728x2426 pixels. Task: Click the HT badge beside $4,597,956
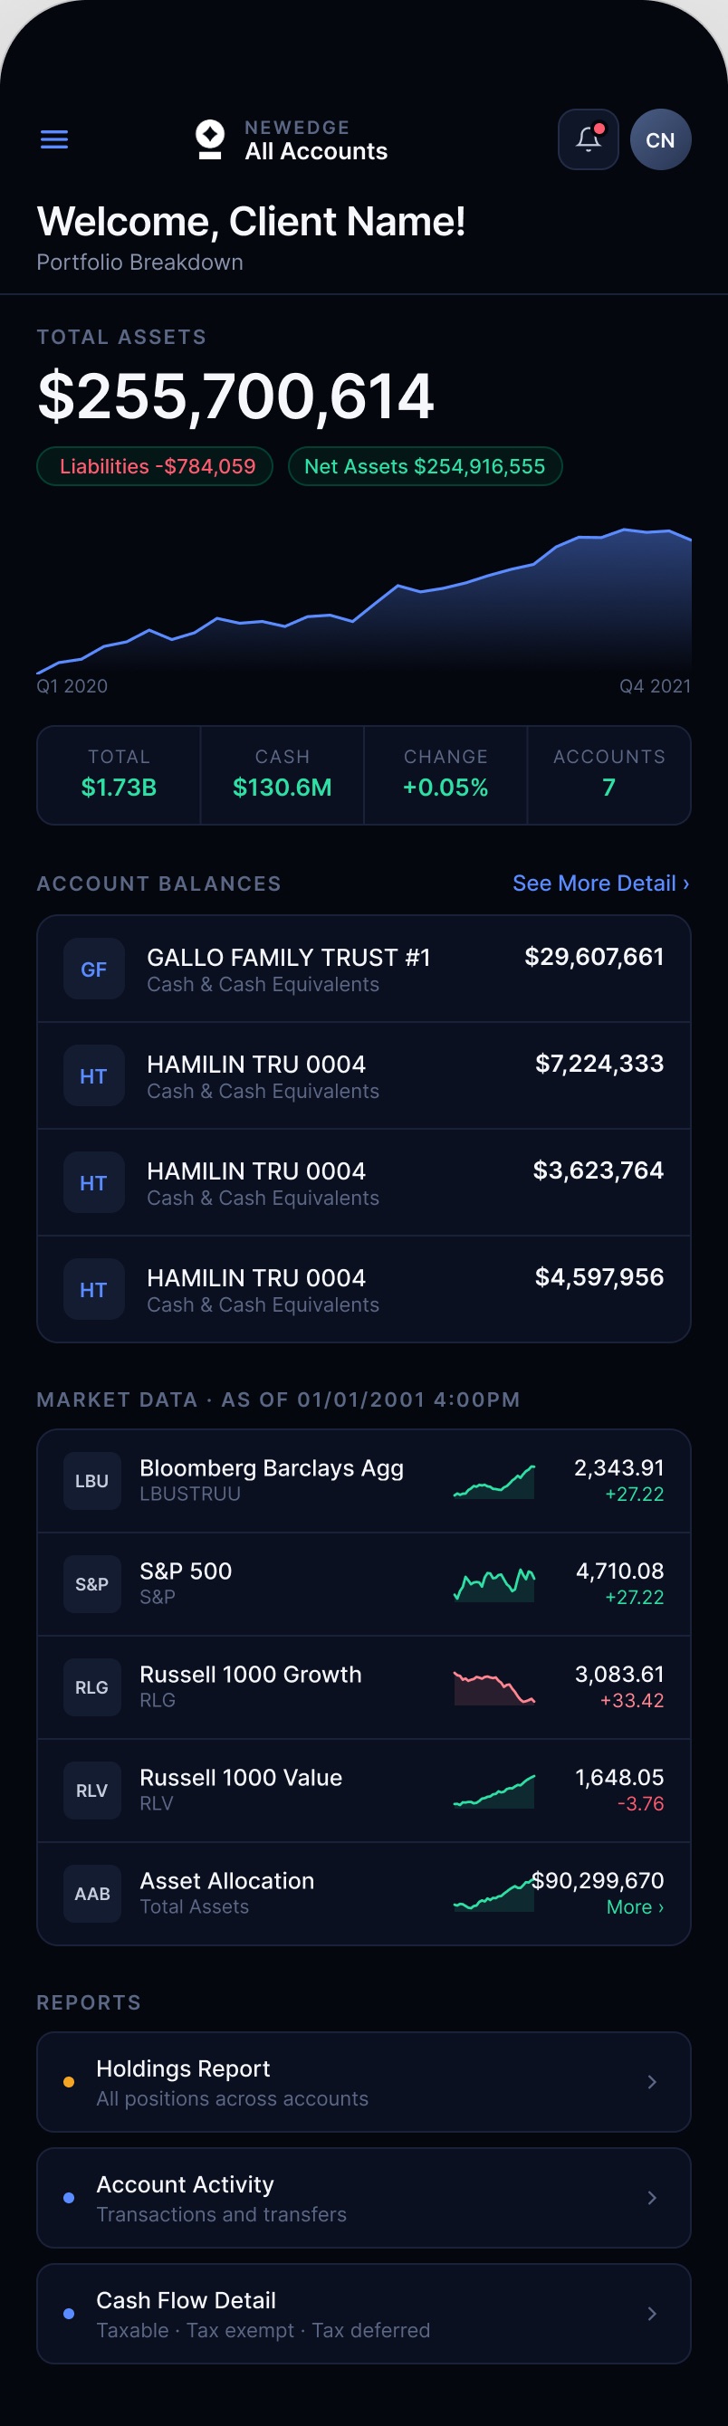93,1289
